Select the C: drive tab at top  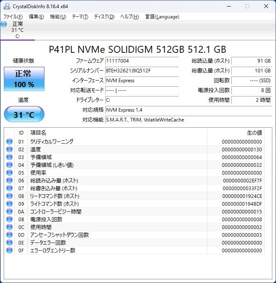(x=17, y=30)
